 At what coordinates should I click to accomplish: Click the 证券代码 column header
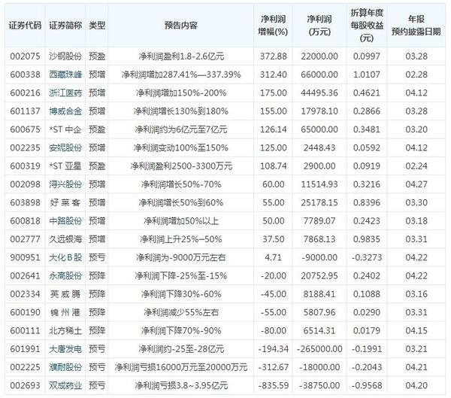click(25, 26)
